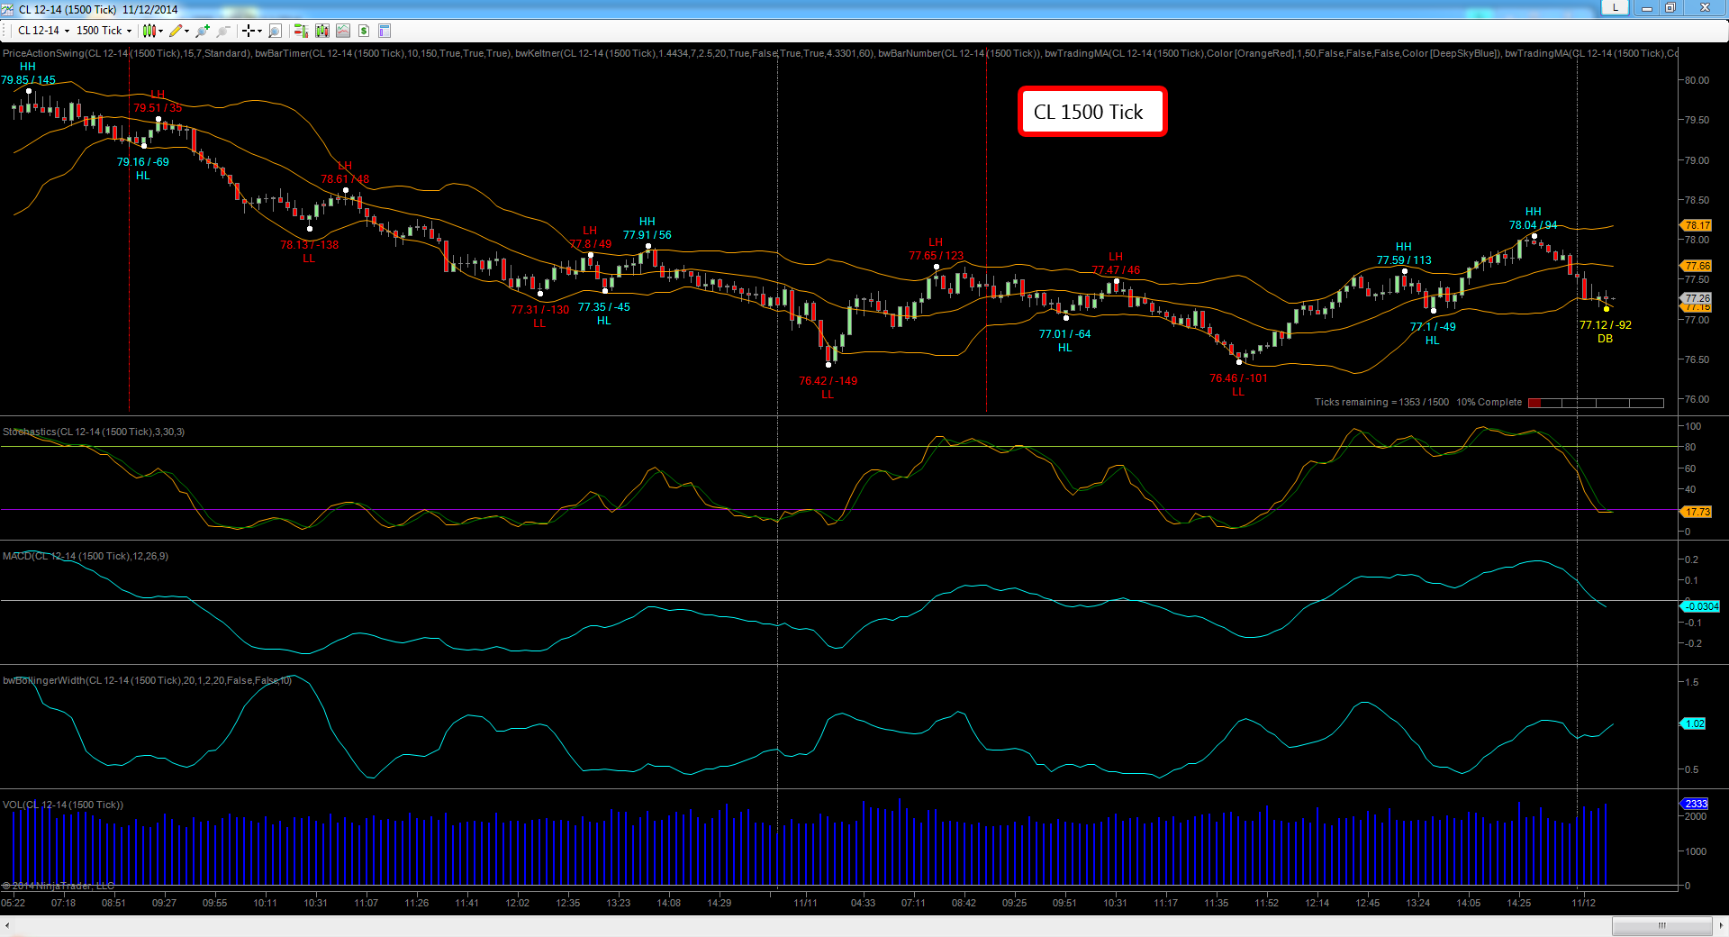This screenshot has width=1729, height=937.
Task: Click the 77.12 / -92 swing label
Action: [x=1606, y=325]
